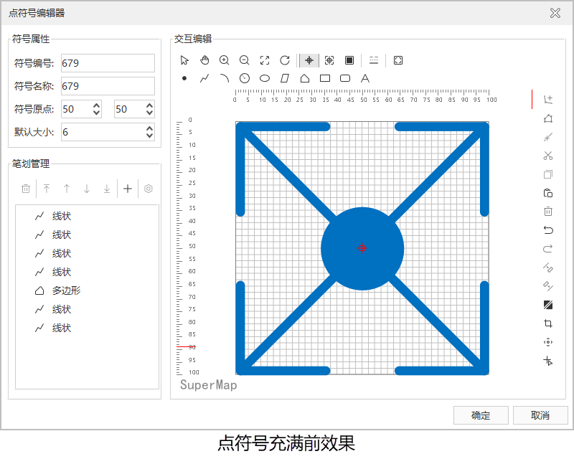Select the arrow pointer selection tool
The width and height of the screenshot is (574, 459).
[184, 60]
